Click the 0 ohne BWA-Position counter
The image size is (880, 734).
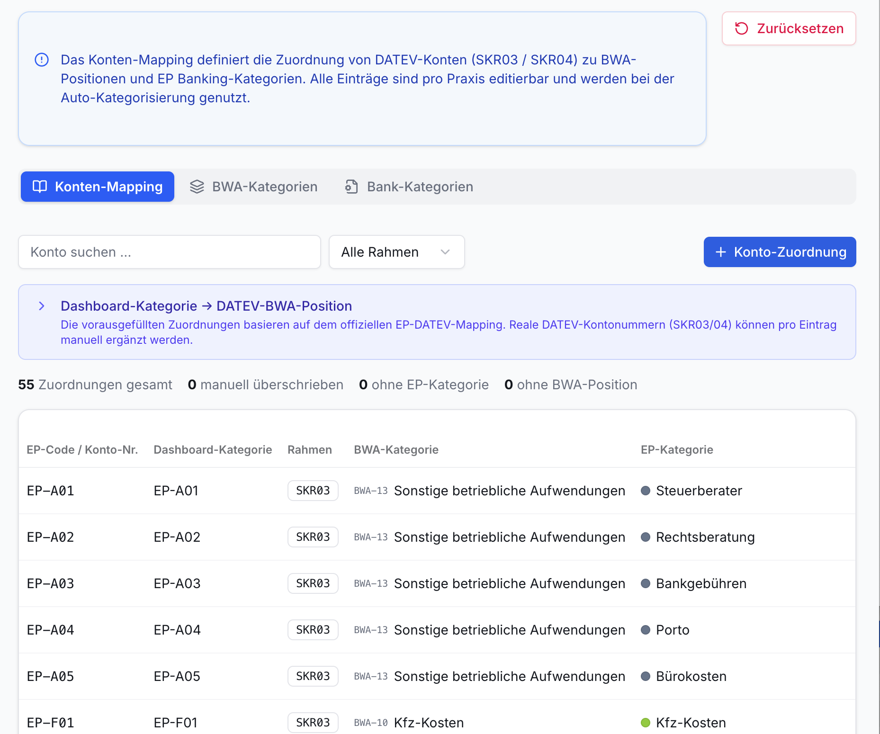click(x=571, y=385)
